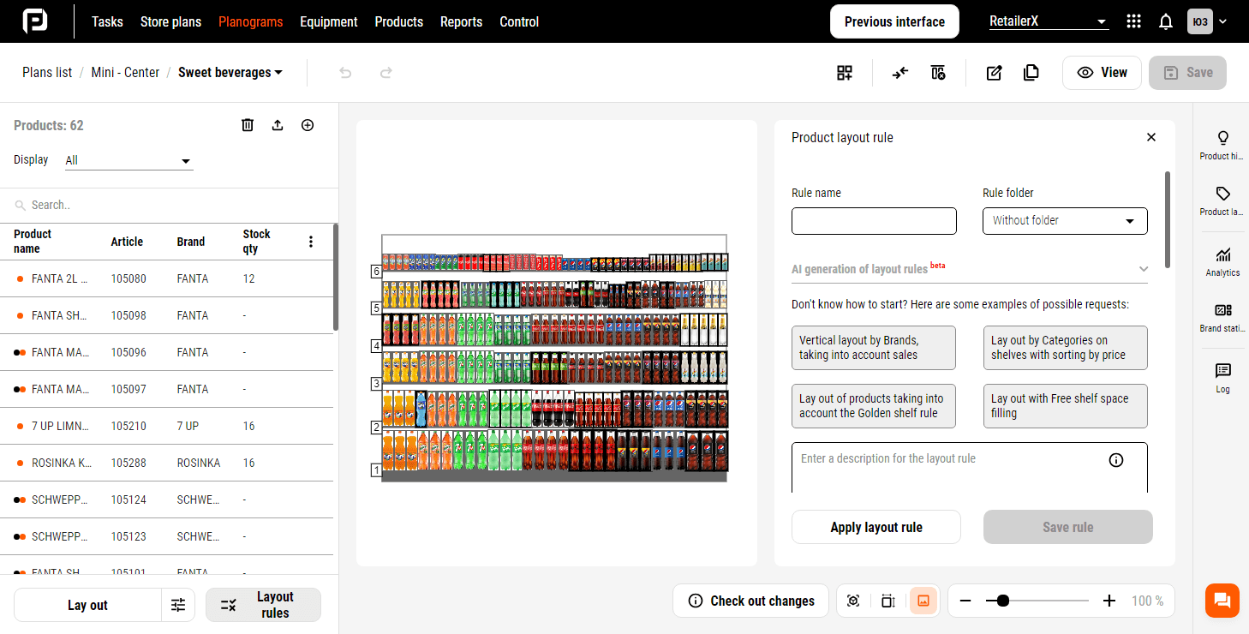The image size is (1249, 634).
Task: Open the Display filter dropdown
Action: click(x=128, y=160)
